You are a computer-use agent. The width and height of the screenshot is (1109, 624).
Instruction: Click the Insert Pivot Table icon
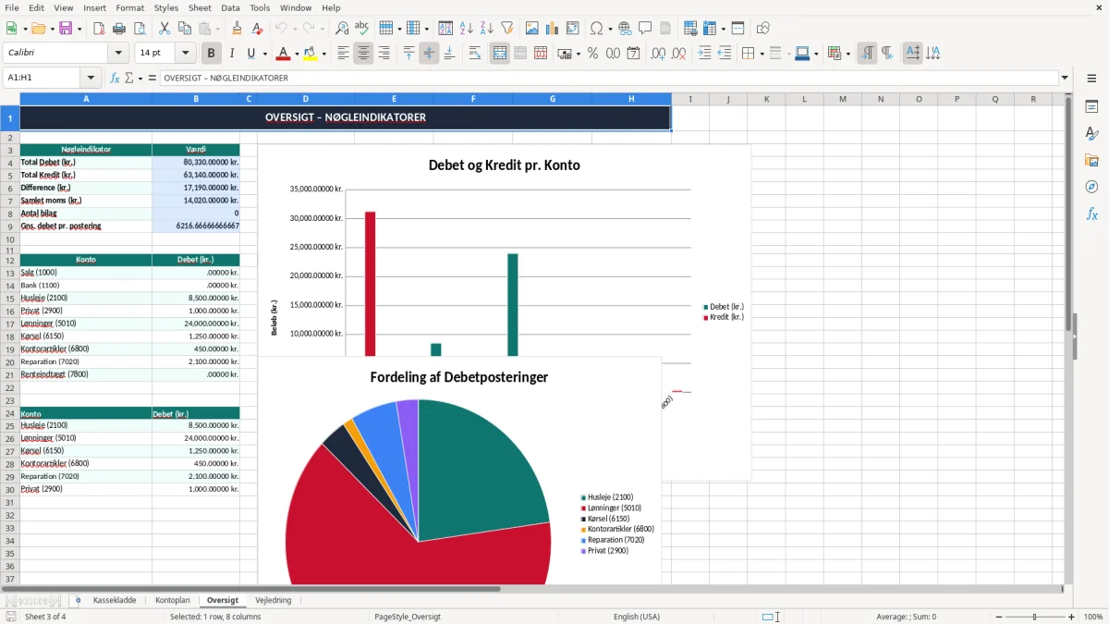[x=573, y=29]
